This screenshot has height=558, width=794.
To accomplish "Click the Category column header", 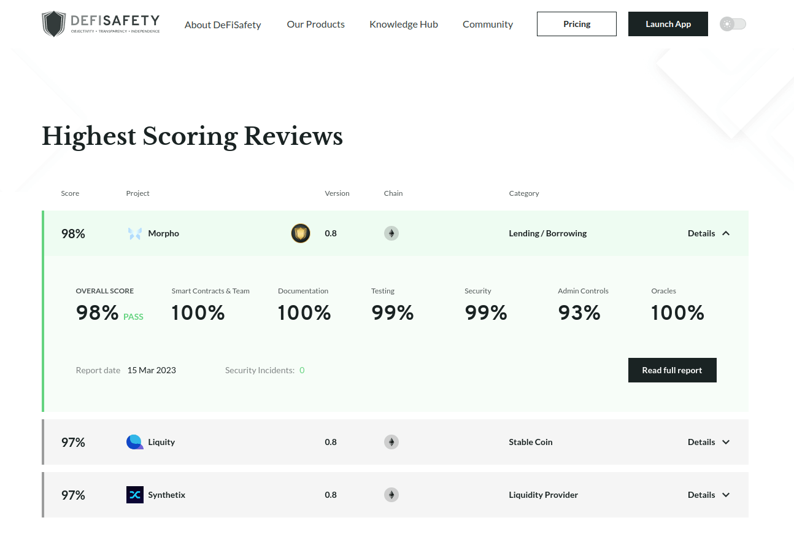I will tap(524, 193).
